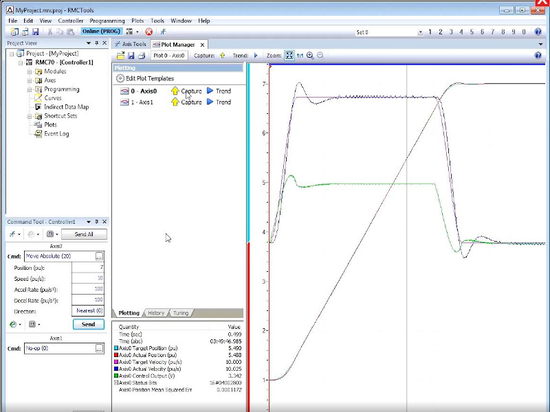Toggle the Online (PROG) controller mode button
This screenshot has height=412, width=550.
click(101, 32)
